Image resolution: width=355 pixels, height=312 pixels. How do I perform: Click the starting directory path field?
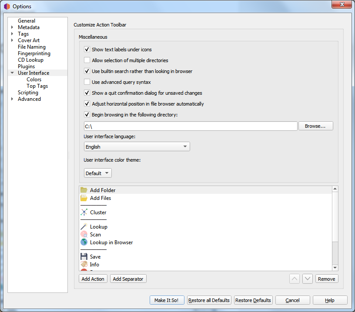[x=190, y=126]
